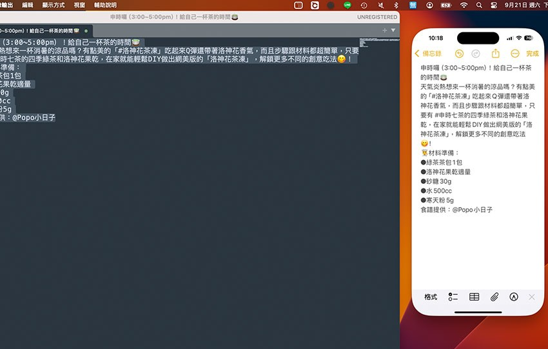Click the ●洛神花果乾適量 line in the note
This screenshot has height=349, width=548.
[445, 172]
